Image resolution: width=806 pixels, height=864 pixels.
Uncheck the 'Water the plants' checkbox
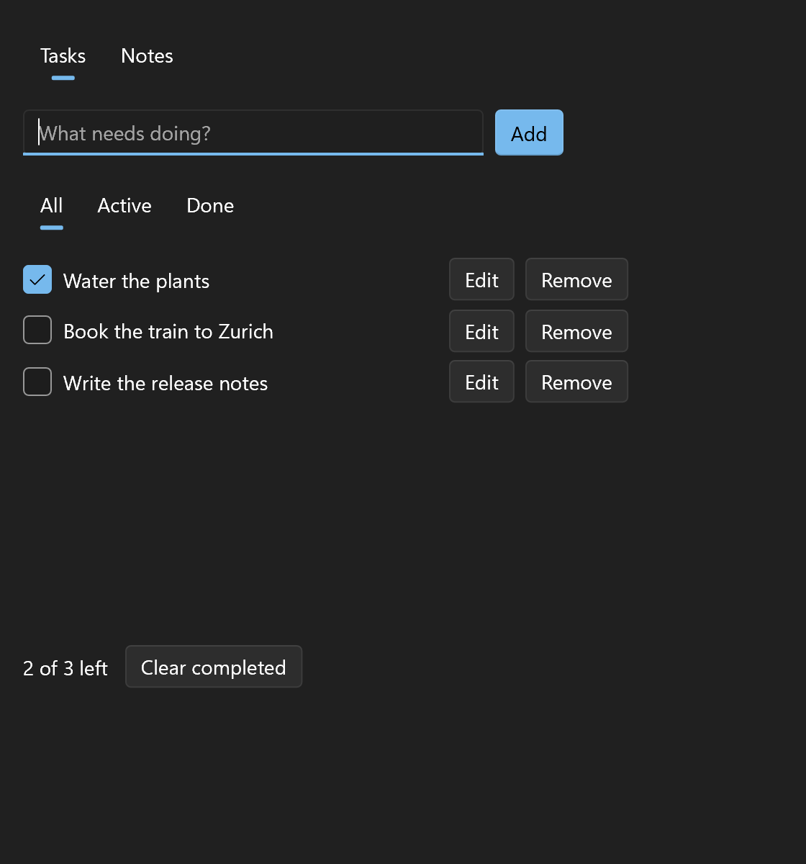pos(37,279)
